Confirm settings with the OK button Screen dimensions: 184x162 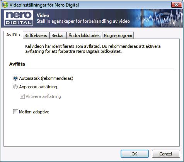pos(135,154)
